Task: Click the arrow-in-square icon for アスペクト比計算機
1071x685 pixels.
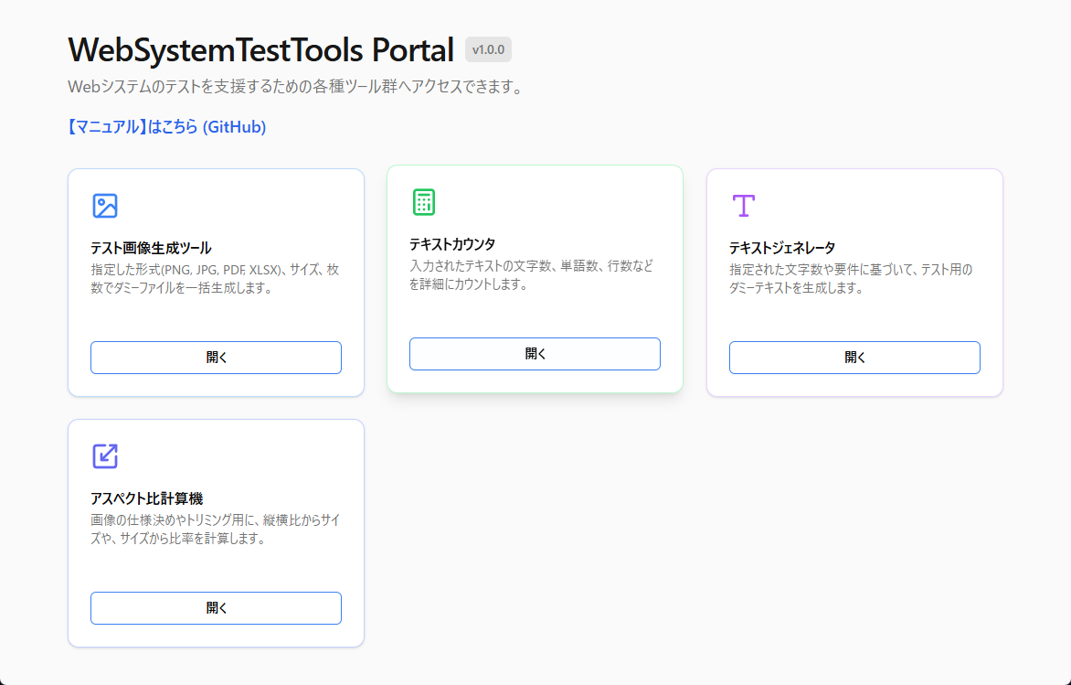Action: click(x=105, y=456)
